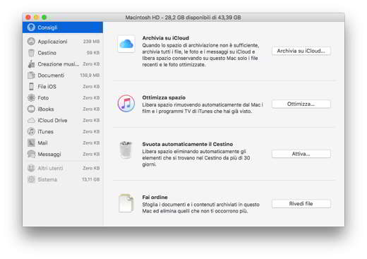Click the Applicazioni 239 MB size value
Screen dimensions: 367x259
(91, 42)
